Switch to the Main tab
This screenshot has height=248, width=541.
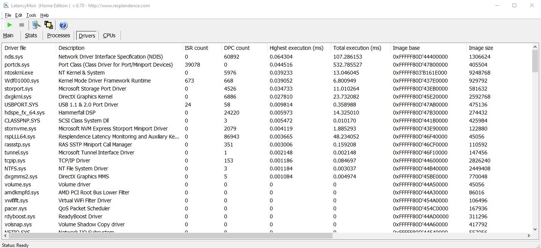[8, 35]
